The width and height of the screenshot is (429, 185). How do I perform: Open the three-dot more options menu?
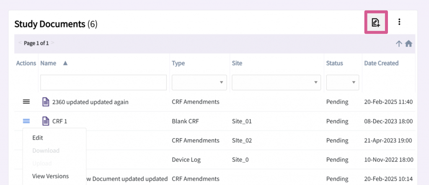click(x=399, y=22)
